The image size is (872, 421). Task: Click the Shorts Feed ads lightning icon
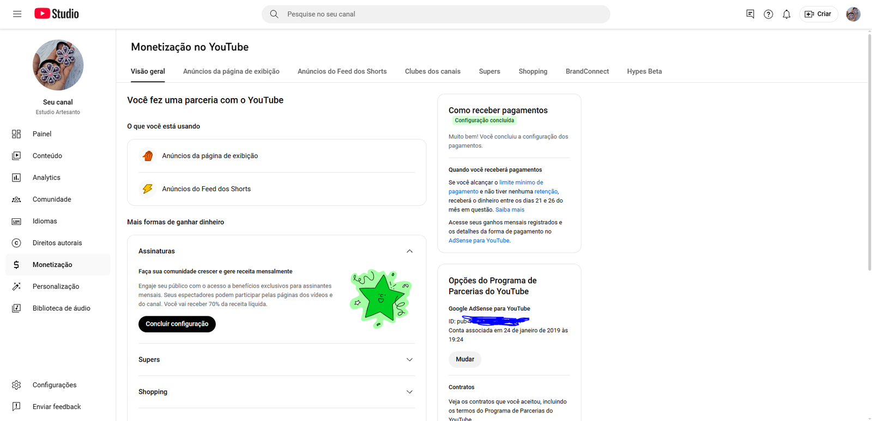tap(148, 189)
